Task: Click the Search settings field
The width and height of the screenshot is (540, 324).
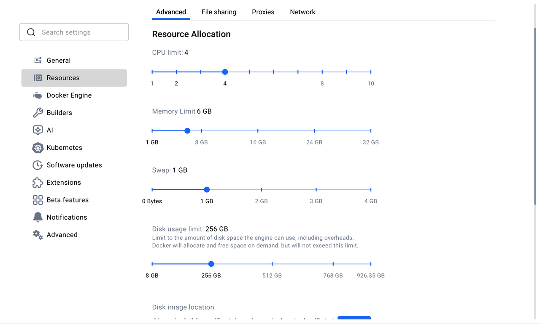Action: 74,32
